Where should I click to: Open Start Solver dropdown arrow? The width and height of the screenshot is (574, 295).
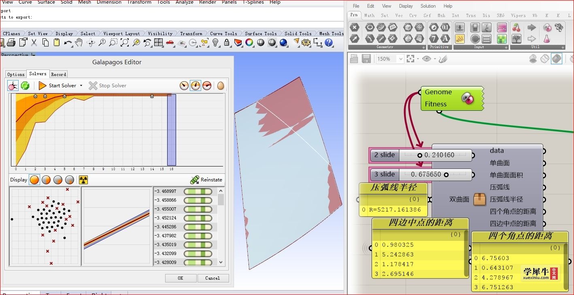pos(81,86)
